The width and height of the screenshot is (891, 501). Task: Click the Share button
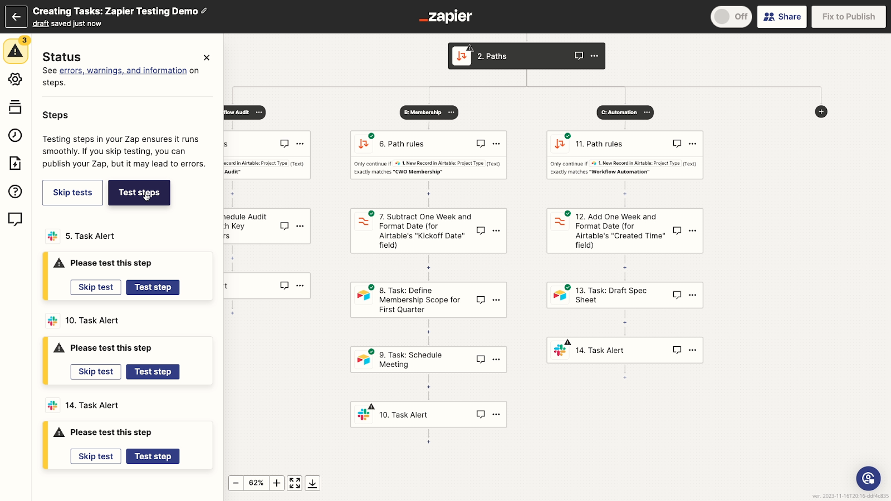782,17
